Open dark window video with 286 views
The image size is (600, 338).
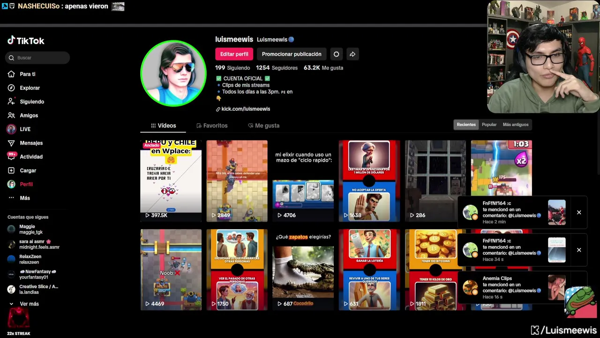[x=435, y=181]
